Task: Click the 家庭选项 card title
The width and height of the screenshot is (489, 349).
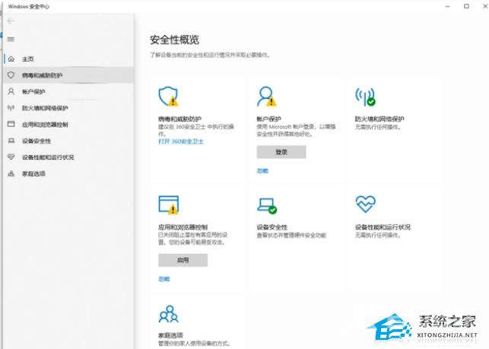Action: pos(170,335)
